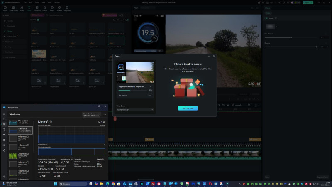Select Favorites in the Mine sidebar
Viewport: 332px width, 187px height.
click(10, 21)
